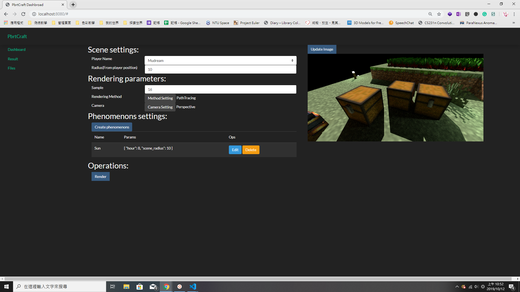520x292 pixels.
Task: Open Task View on the taskbar
Action: [x=113, y=287]
